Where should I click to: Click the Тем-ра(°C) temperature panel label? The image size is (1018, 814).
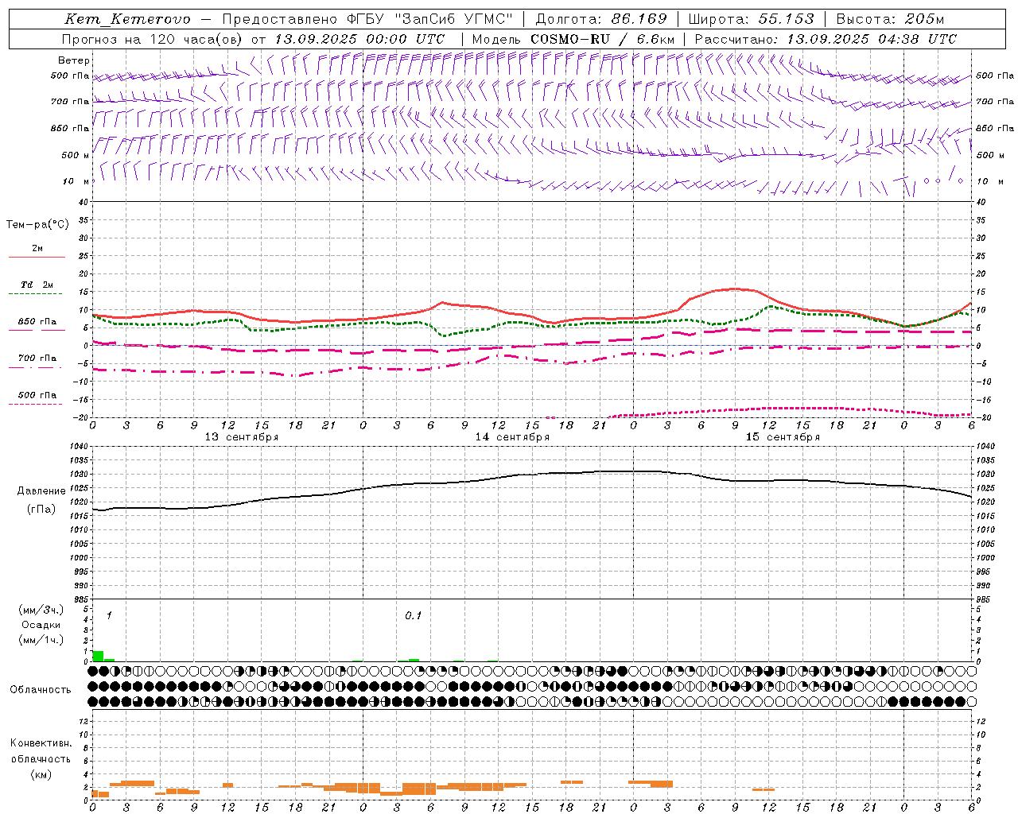(37, 225)
